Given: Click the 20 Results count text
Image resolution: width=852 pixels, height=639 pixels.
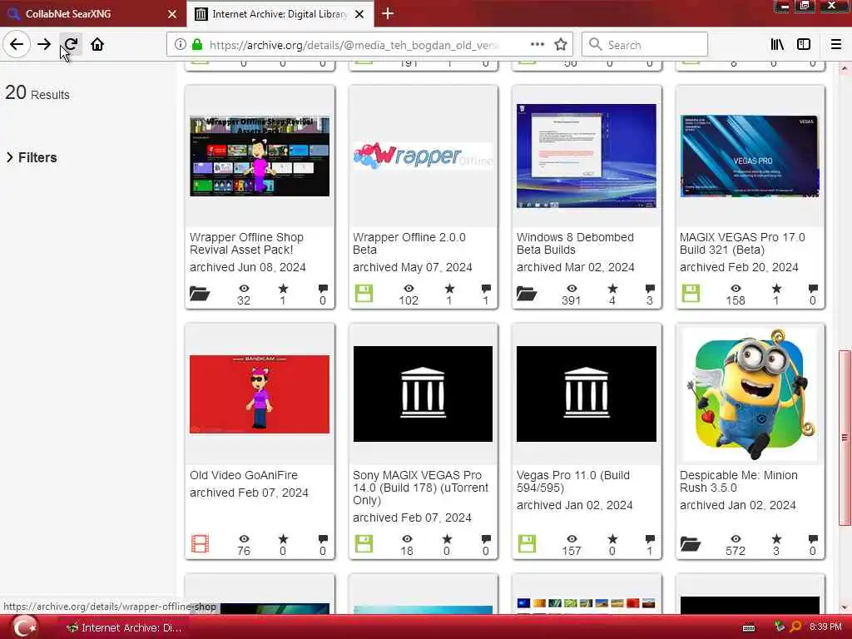Looking at the screenshot, I should 37,93.
